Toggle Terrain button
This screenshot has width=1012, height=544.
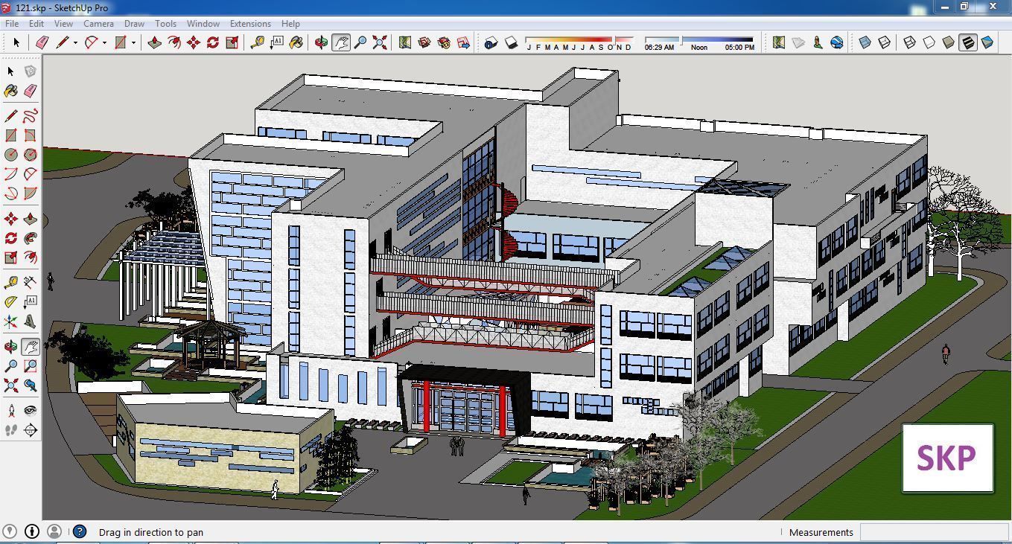pyautogui.click(x=798, y=42)
